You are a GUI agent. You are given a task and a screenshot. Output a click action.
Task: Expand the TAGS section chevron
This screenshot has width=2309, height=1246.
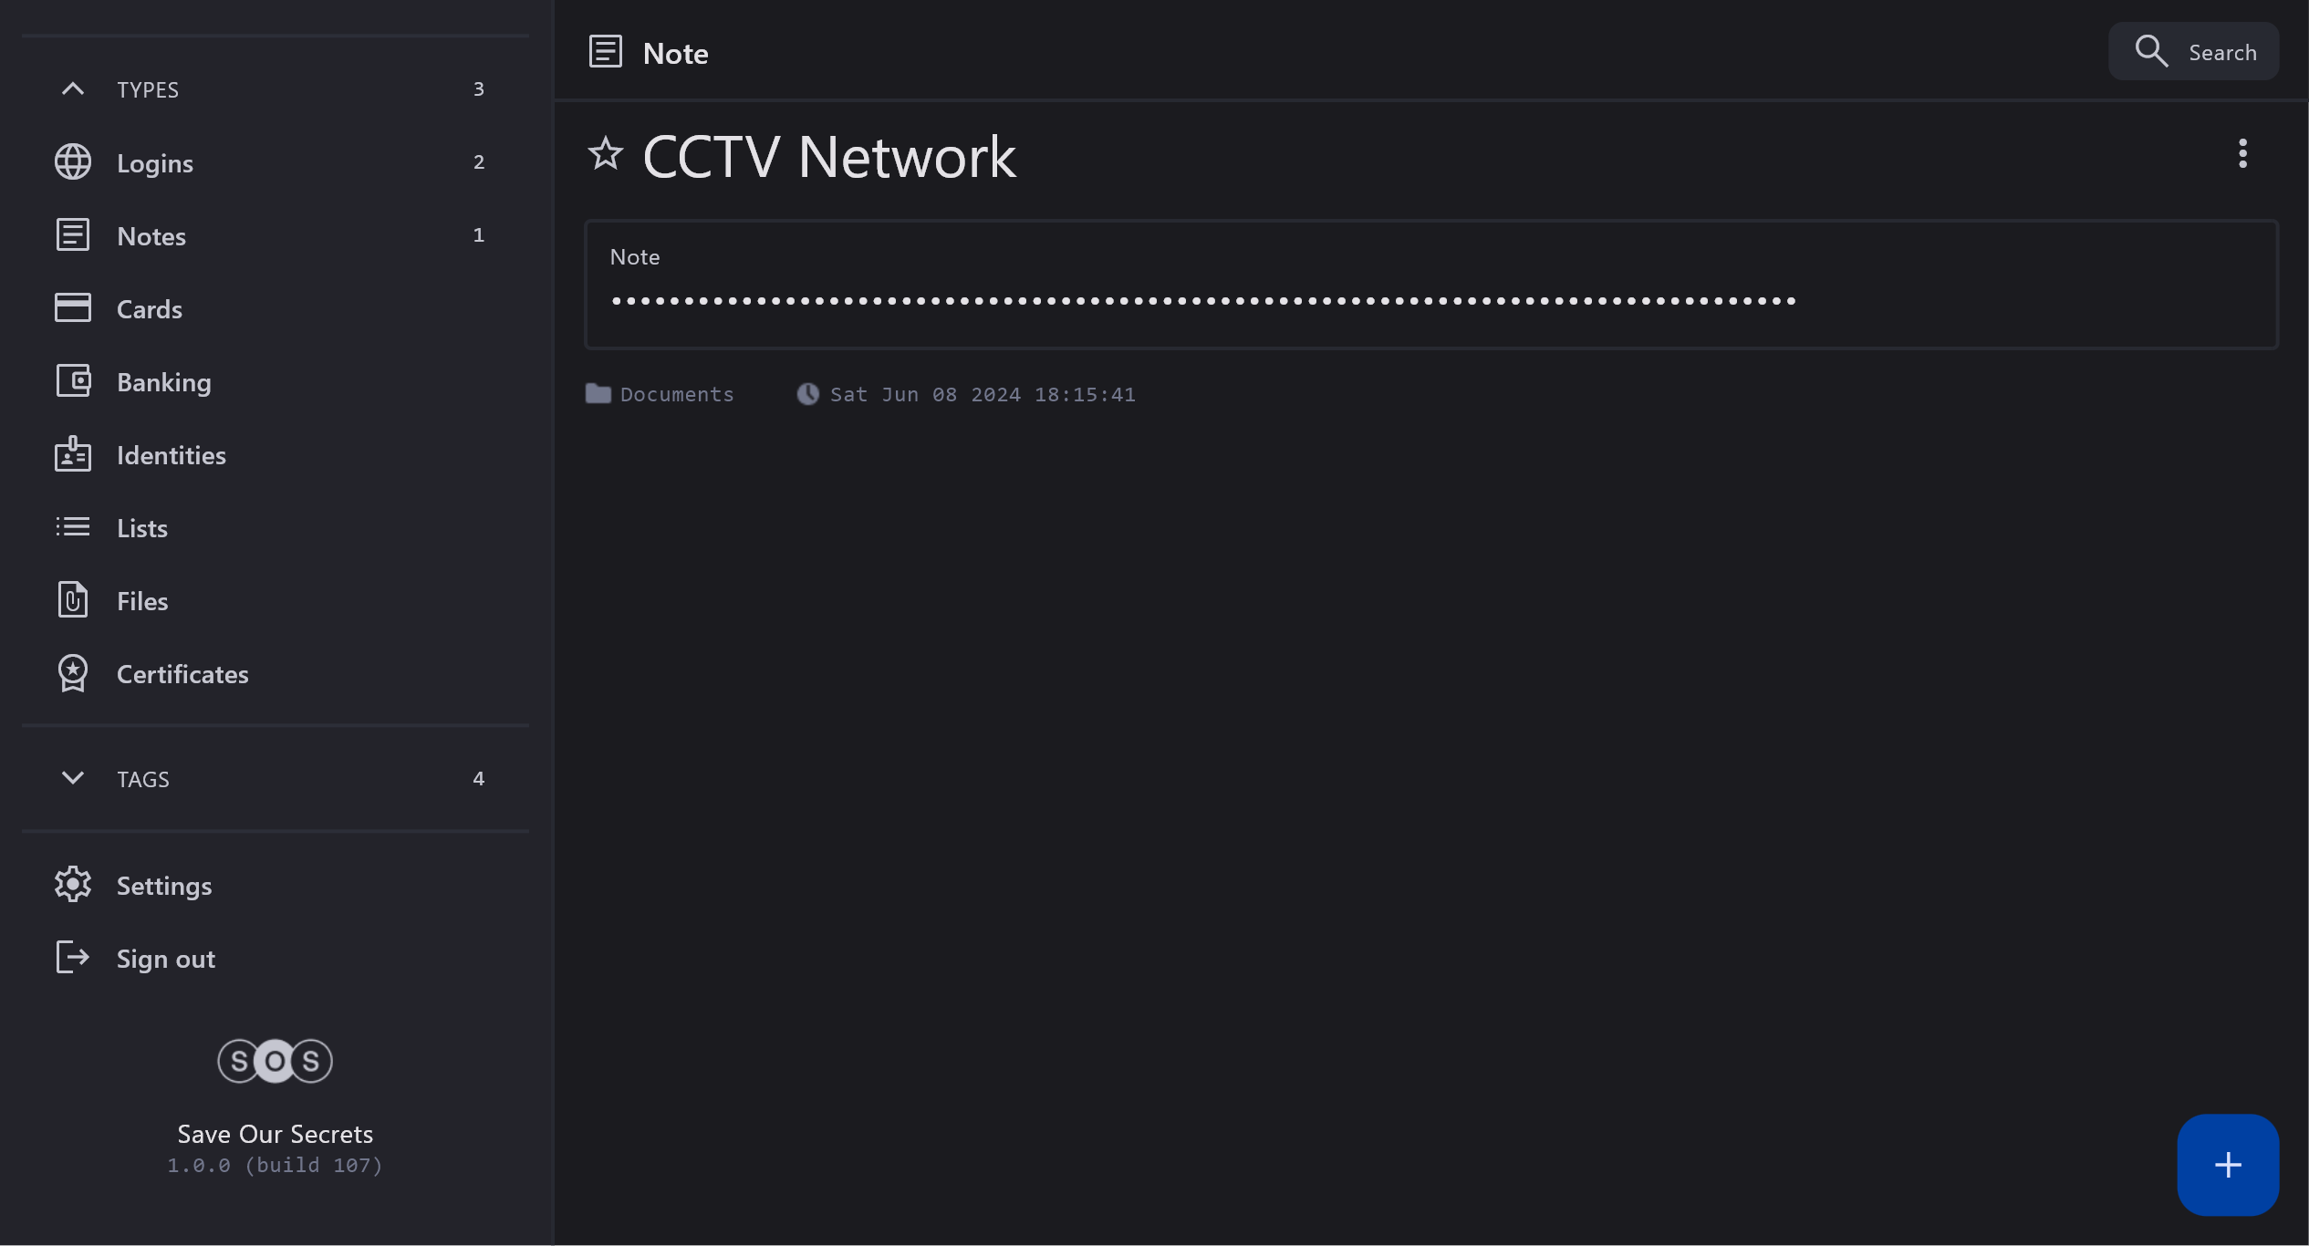click(x=73, y=778)
